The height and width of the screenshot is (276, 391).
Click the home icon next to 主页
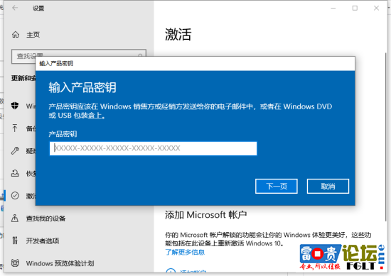tap(16, 34)
